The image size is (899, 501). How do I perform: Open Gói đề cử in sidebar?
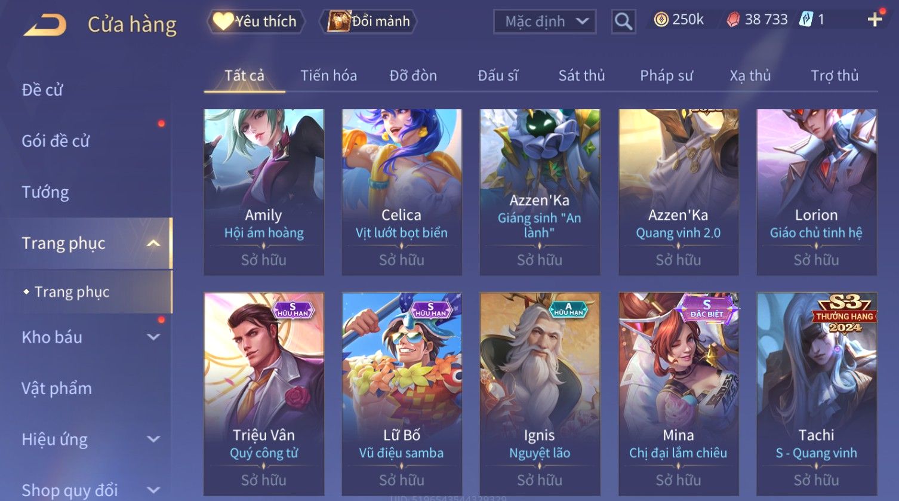click(56, 141)
